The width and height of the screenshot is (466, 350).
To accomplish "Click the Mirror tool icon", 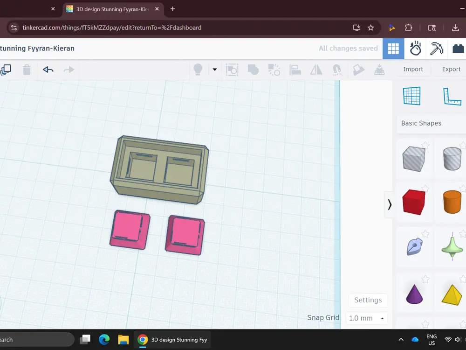I will coord(316,70).
